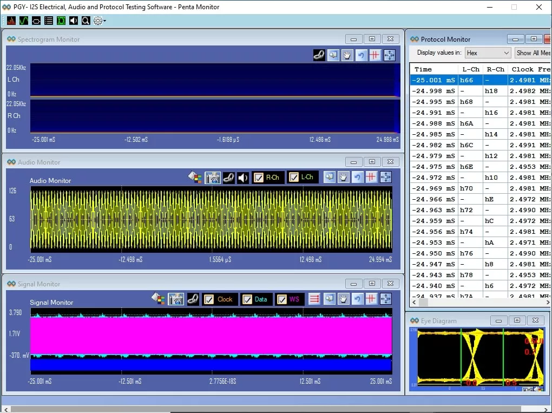
Task: Click red horizontal lines icon in Signal Monitor
Action: (314, 299)
